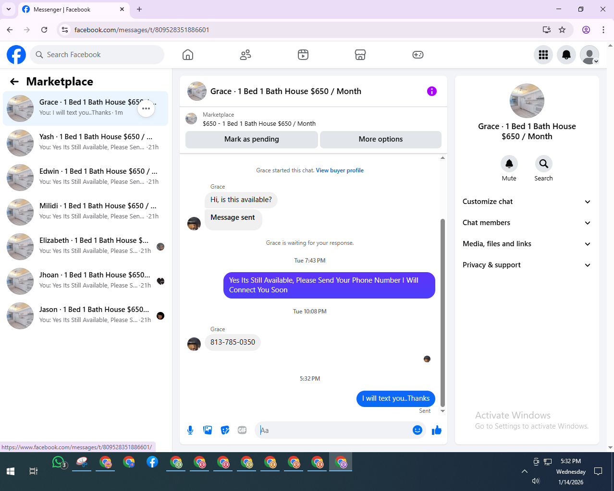614x491 pixels.
Task: Open Facebook app in taskbar
Action: click(x=152, y=462)
